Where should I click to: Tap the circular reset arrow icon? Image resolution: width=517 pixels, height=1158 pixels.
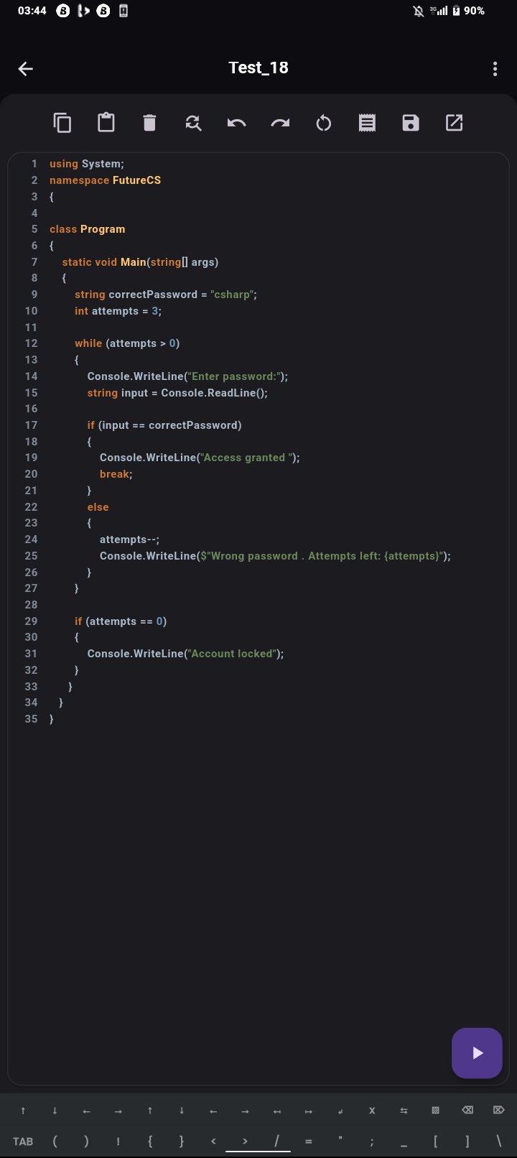(324, 123)
